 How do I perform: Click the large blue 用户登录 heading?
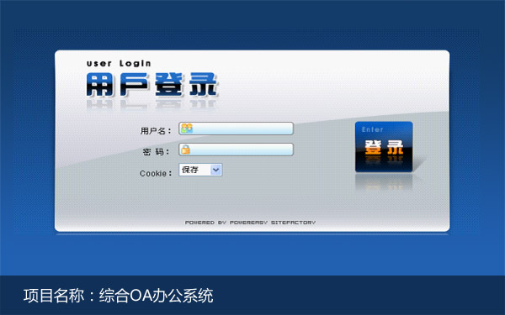pos(152,85)
